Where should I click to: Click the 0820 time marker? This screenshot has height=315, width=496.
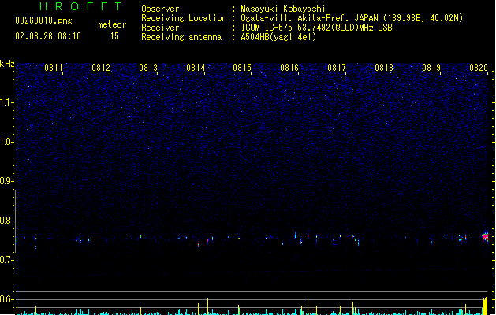479,68
